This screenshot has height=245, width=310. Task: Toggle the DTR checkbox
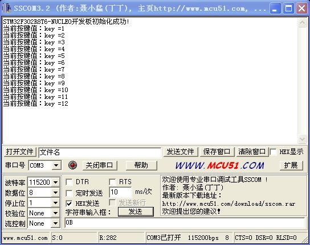[69, 182]
